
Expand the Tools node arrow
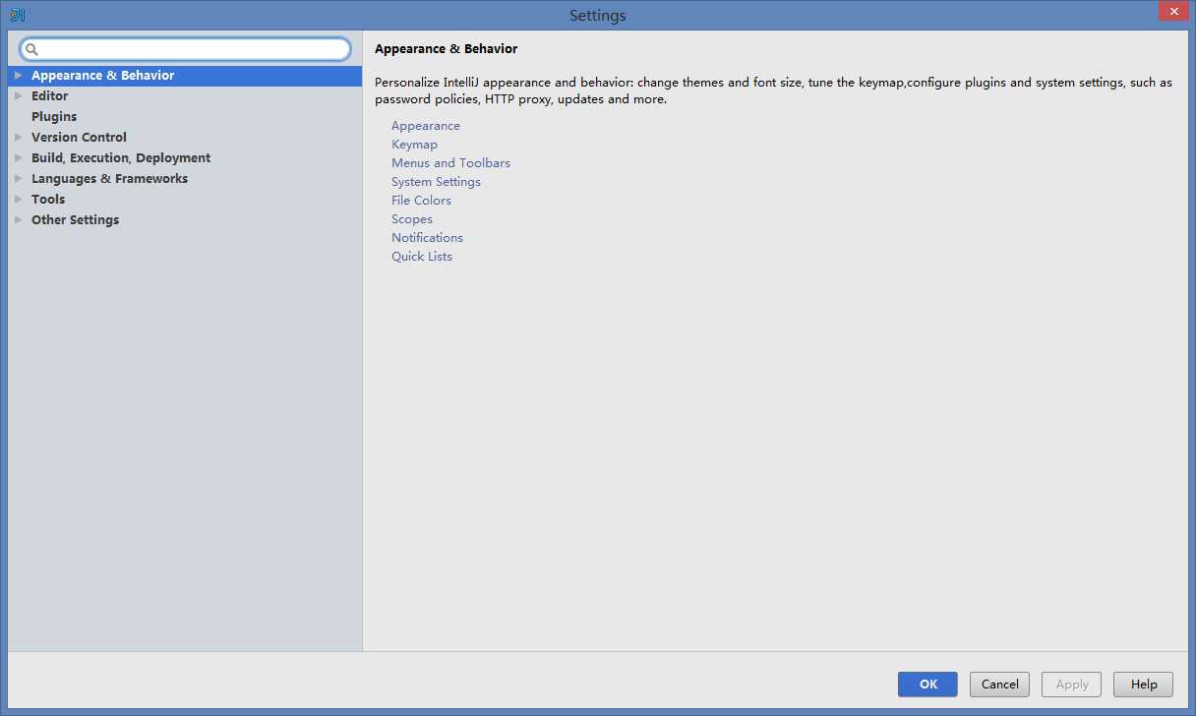pyautogui.click(x=18, y=200)
